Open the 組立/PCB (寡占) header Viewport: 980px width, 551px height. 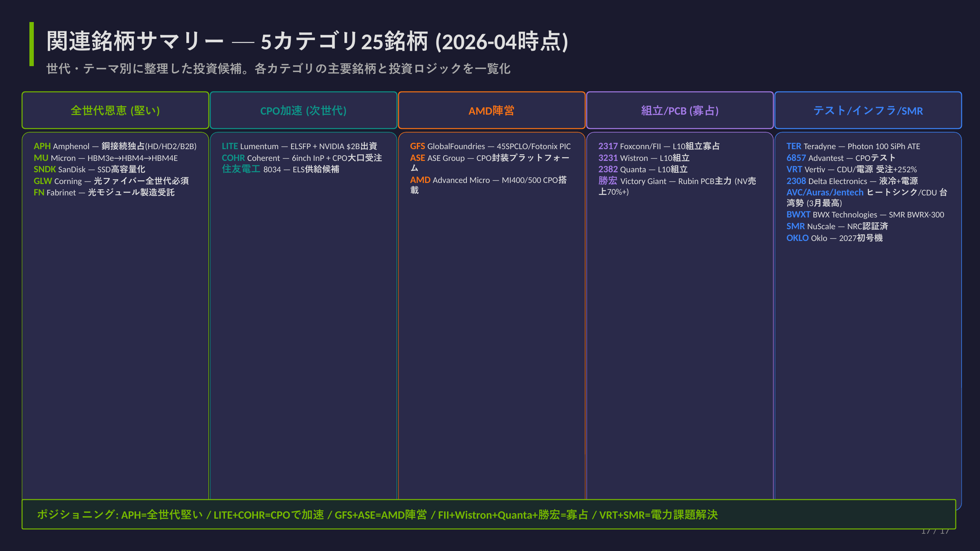679,110
